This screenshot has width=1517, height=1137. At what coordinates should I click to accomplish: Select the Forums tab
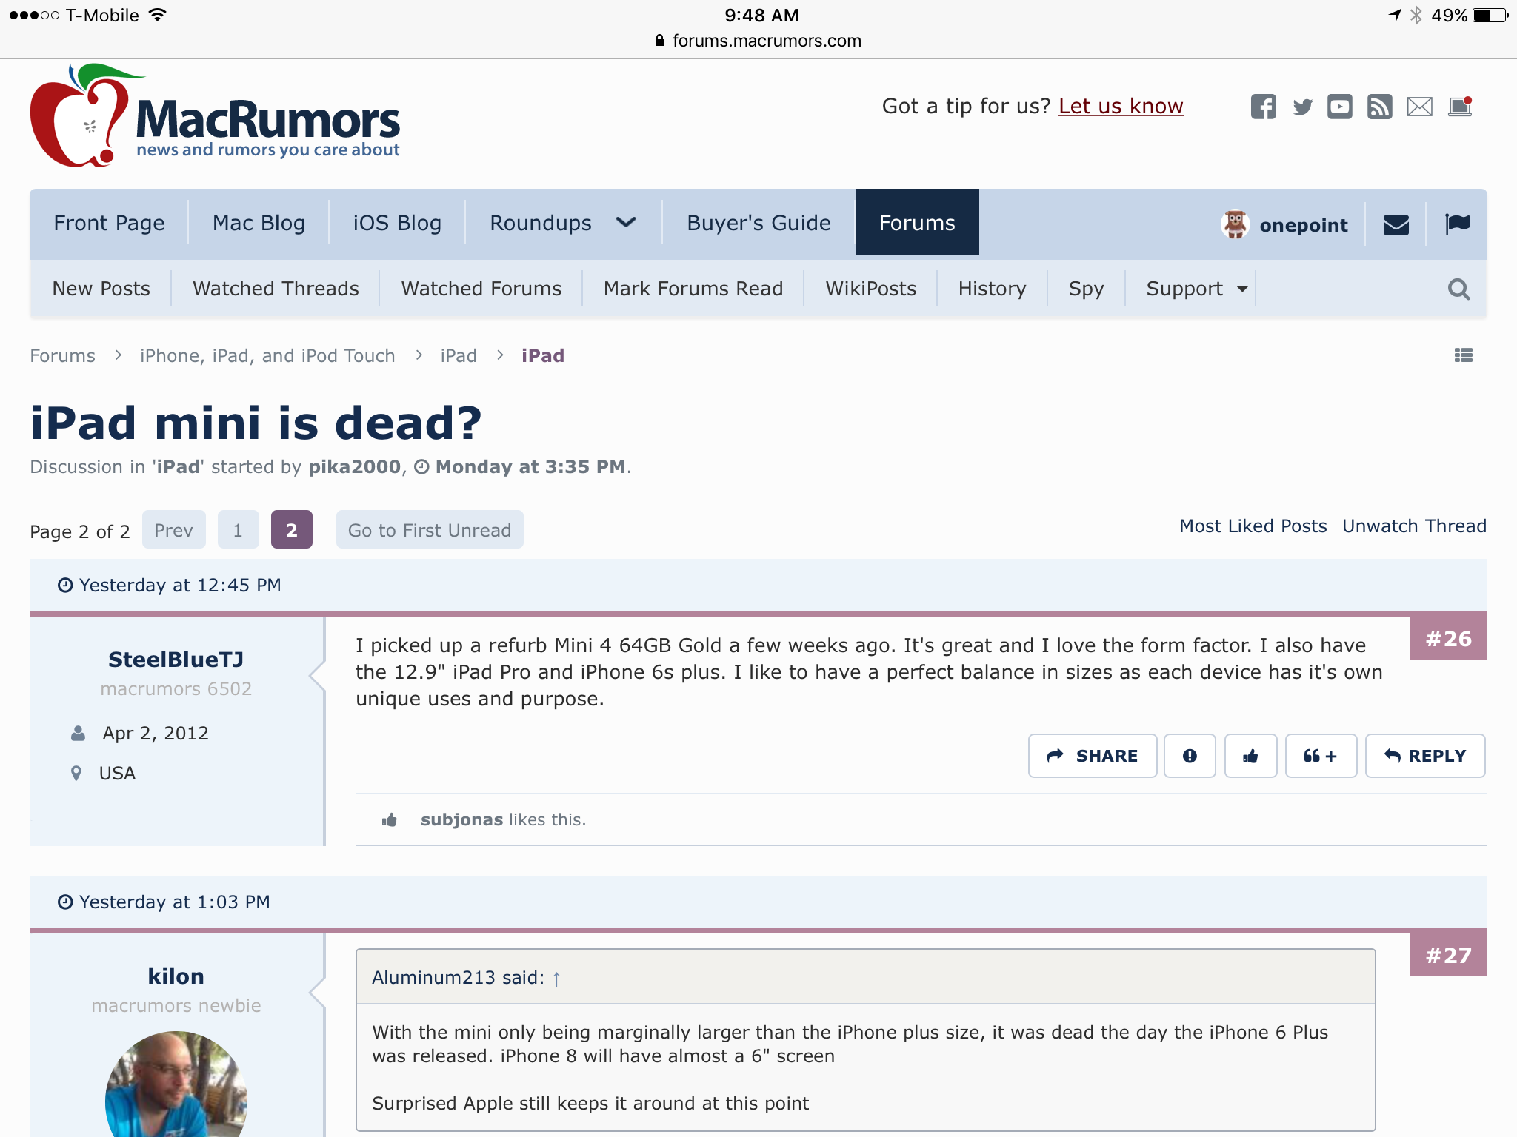tap(917, 222)
